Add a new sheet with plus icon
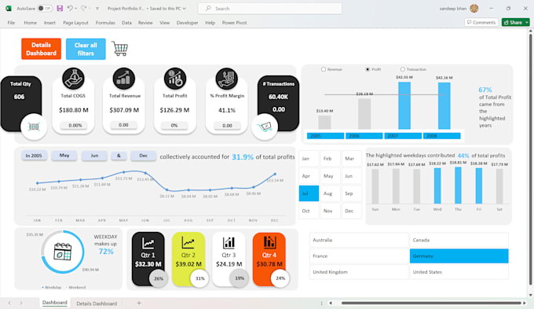534x309 pixels. pos(139,303)
